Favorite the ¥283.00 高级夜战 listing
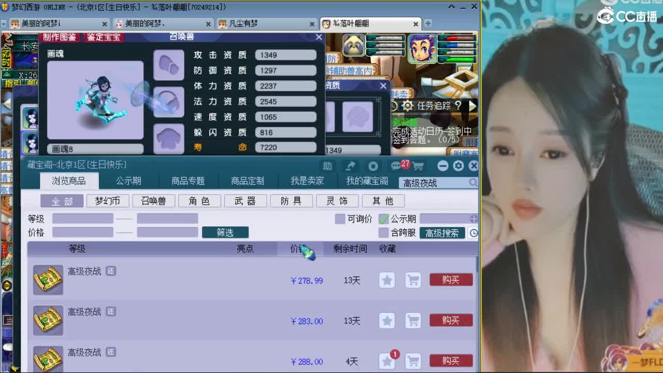Viewport: 663px width, 373px height. (387, 321)
